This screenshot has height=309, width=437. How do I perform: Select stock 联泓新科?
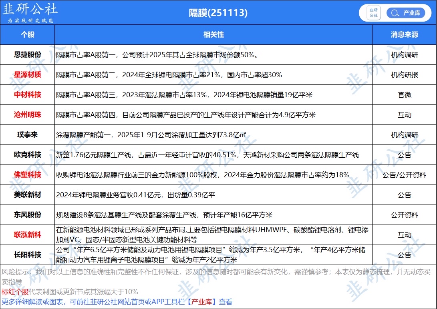click(x=28, y=235)
